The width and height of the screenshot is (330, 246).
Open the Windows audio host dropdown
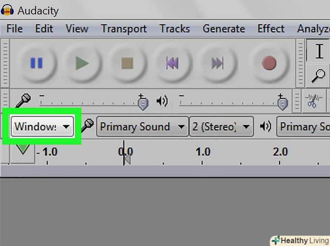click(42, 126)
